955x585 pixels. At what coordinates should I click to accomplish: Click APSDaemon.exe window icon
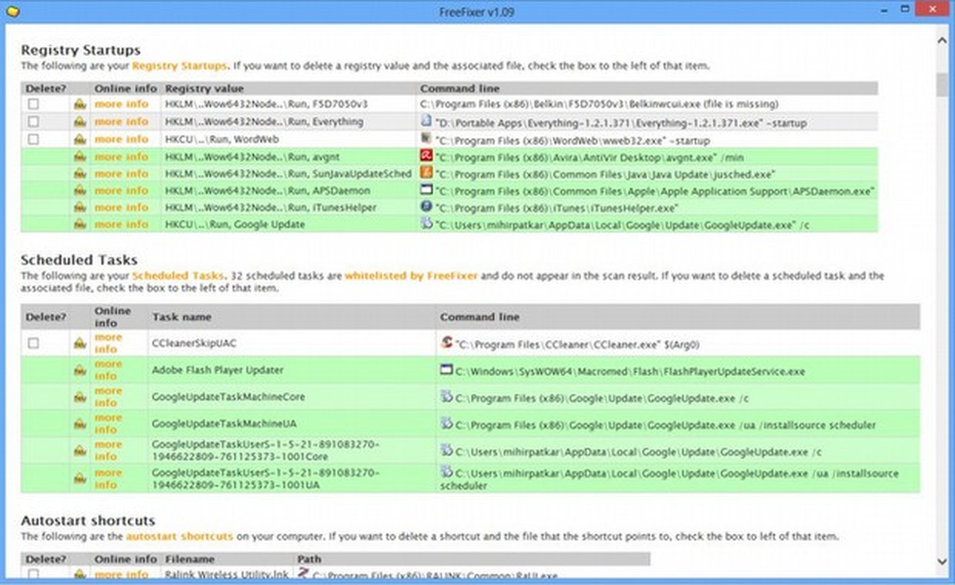pyautogui.click(x=427, y=190)
